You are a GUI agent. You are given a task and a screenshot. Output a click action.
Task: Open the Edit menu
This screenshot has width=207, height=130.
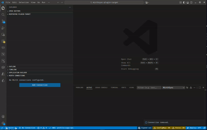[14, 2]
